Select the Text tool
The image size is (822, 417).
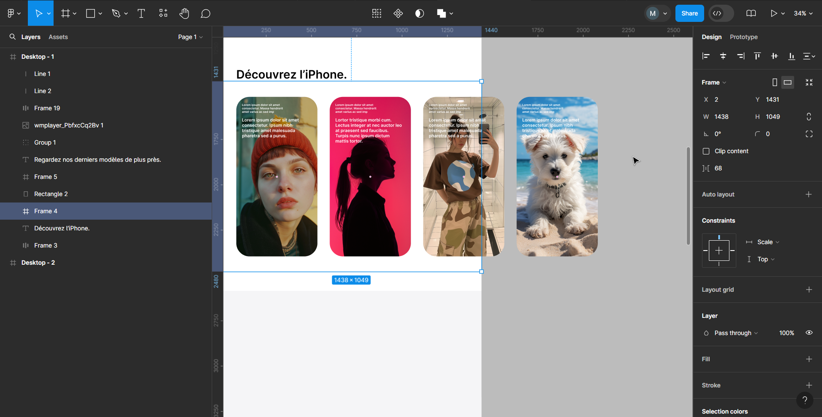coord(141,13)
